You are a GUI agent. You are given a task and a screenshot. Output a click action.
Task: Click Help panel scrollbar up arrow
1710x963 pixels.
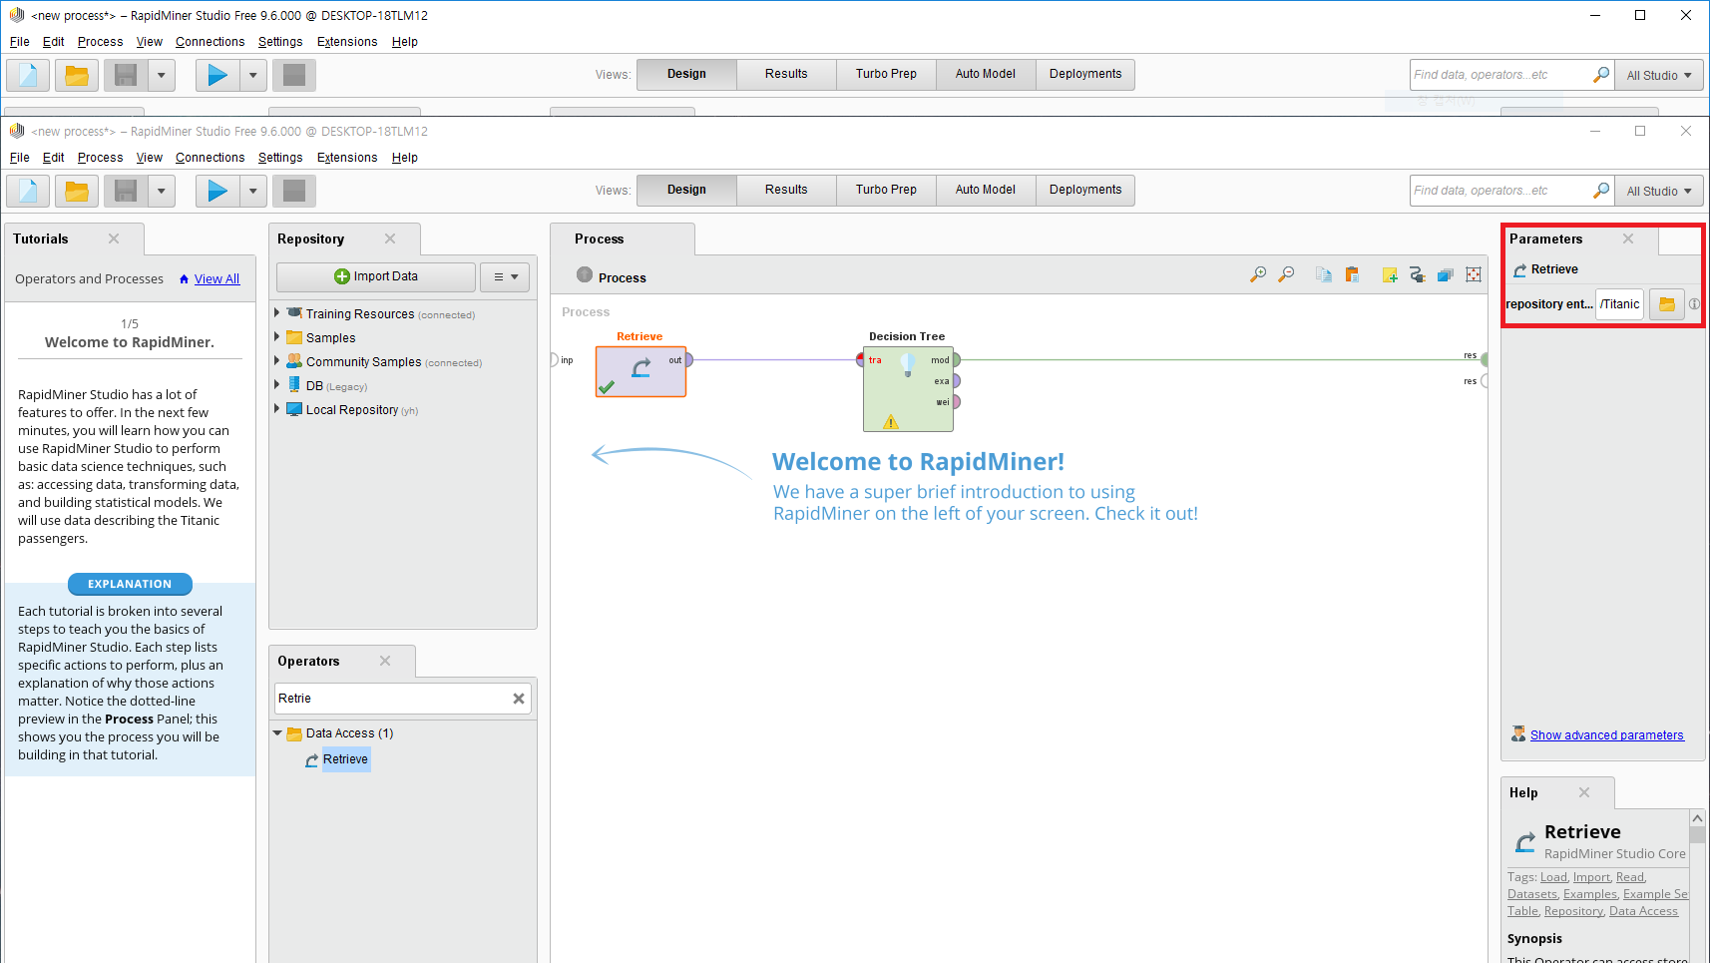pos(1697,818)
